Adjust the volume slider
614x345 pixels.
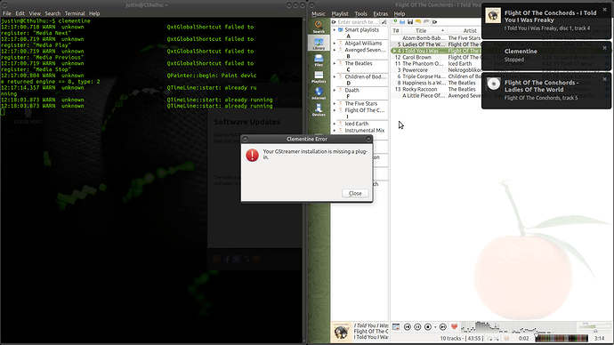click(x=594, y=328)
